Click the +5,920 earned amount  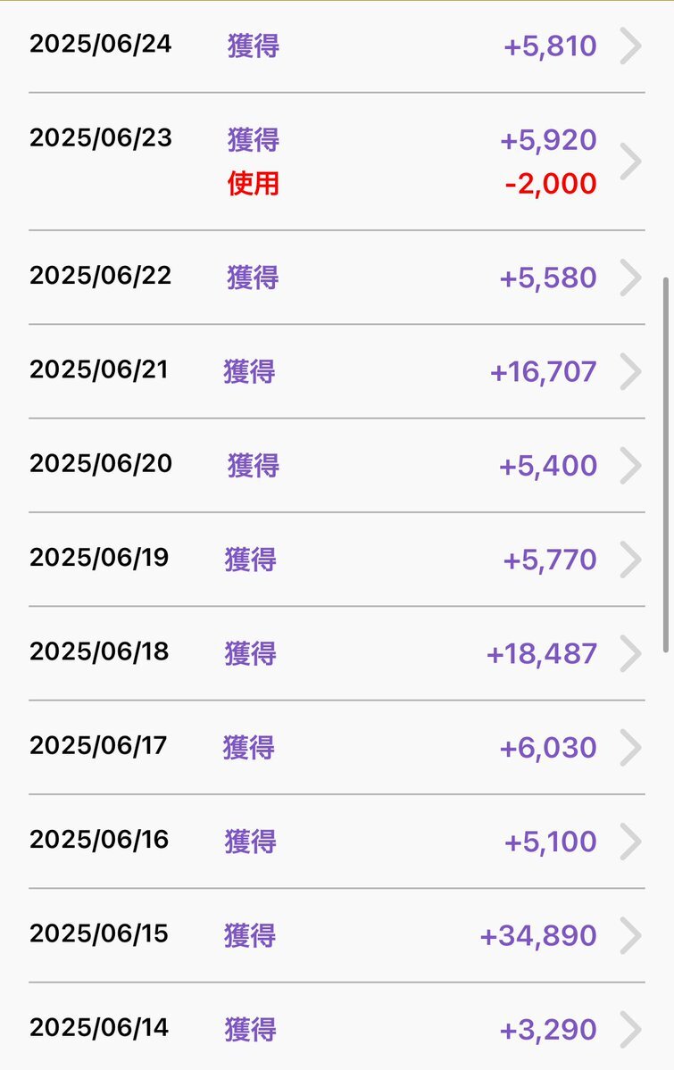pyautogui.click(x=548, y=140)
